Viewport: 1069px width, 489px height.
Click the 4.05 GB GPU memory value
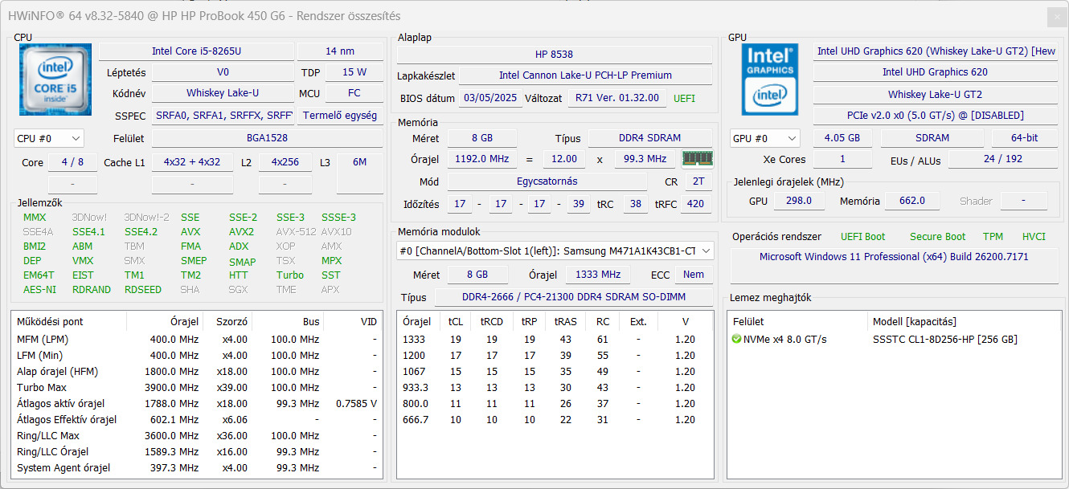(842, 138)
